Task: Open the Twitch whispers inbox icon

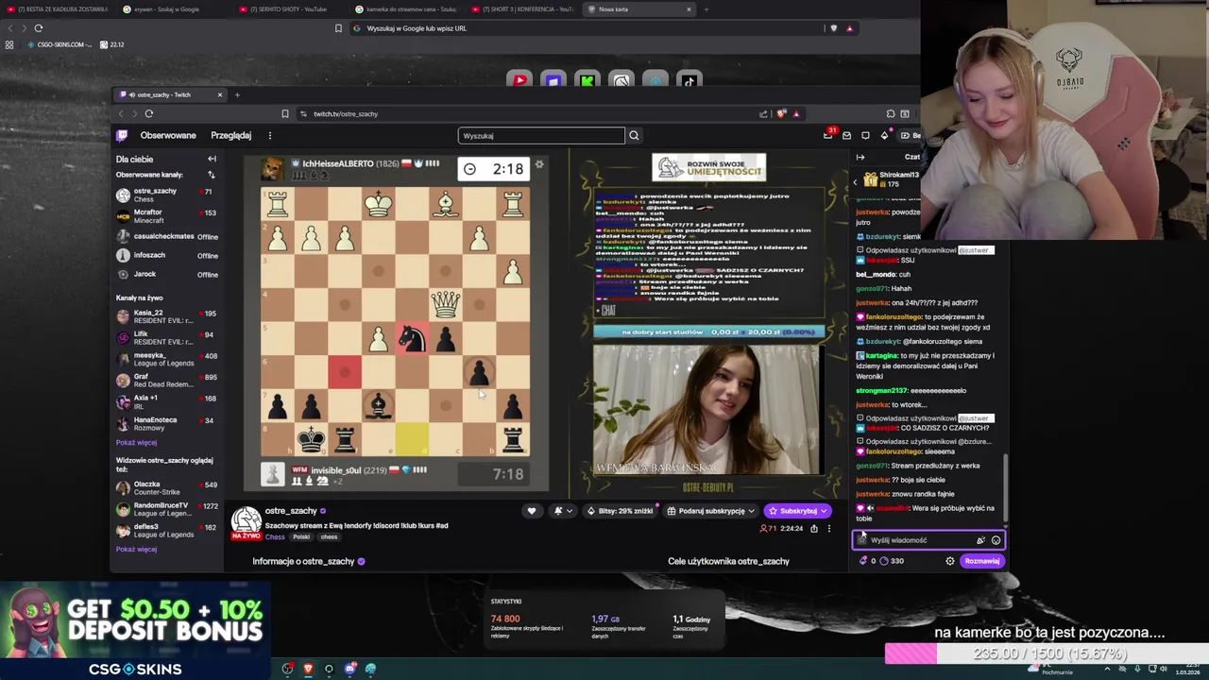Action: [846, 135]
